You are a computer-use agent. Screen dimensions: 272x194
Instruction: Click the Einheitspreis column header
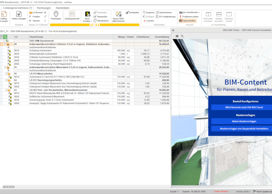point(142,37)
